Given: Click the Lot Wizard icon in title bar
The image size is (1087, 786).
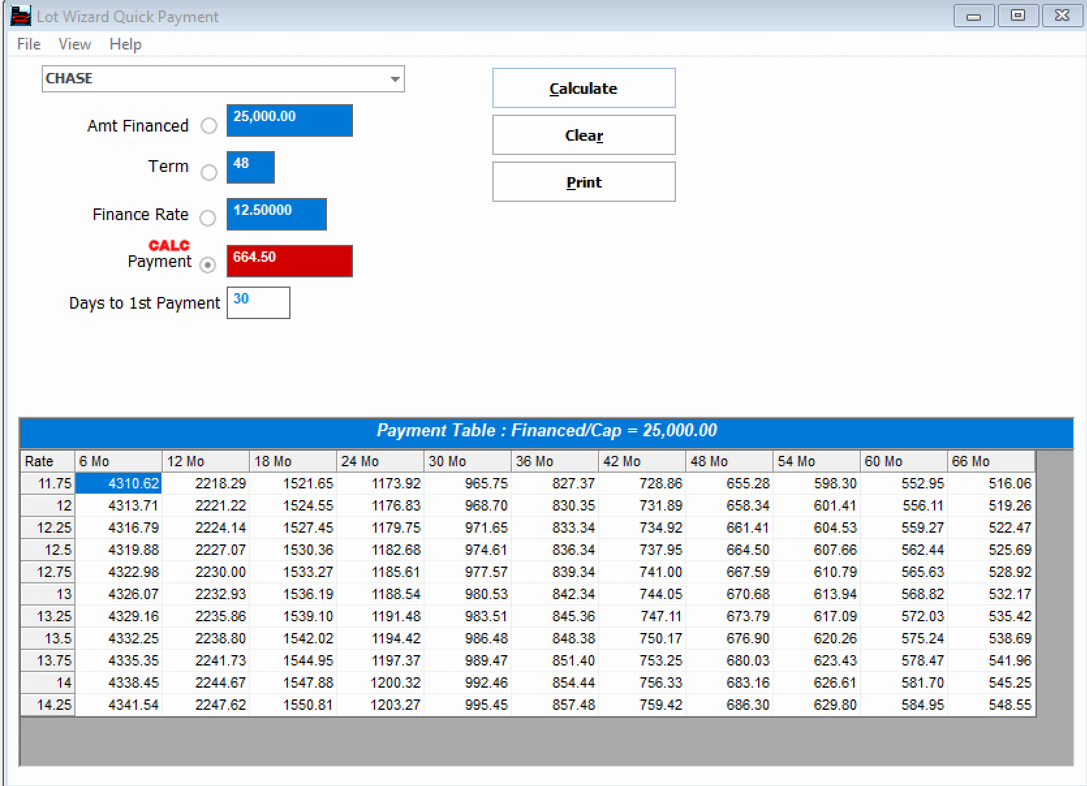Looking at the screenshot, I should 20,16.
